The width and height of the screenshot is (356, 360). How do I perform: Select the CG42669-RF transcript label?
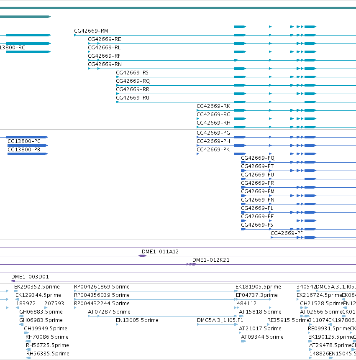pyautogui.click(x=104, y=56)
